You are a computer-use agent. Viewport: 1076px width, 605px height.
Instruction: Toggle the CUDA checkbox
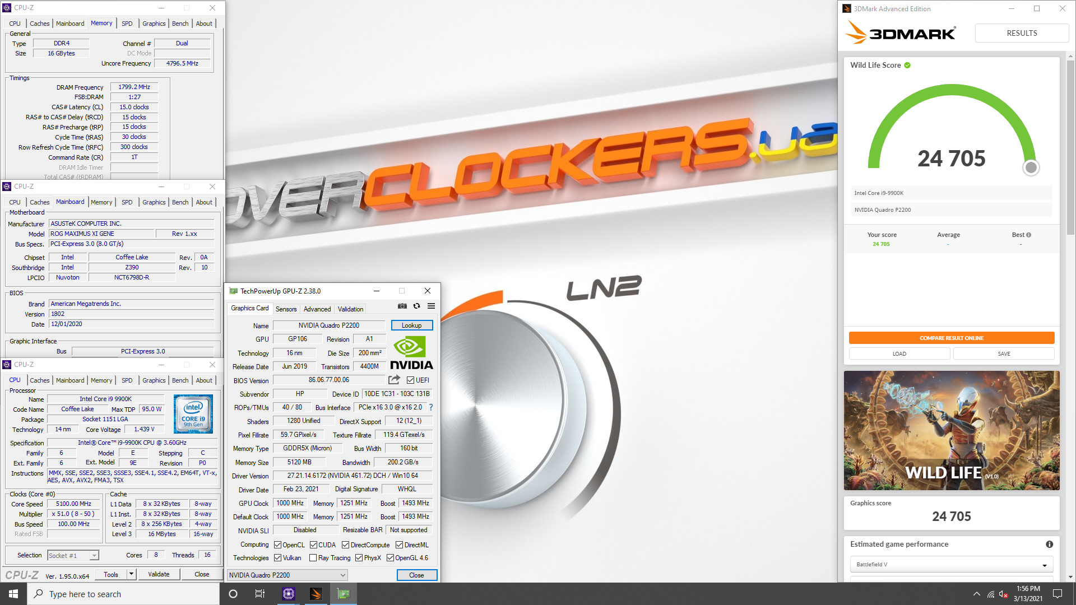(x=313, y=545)
